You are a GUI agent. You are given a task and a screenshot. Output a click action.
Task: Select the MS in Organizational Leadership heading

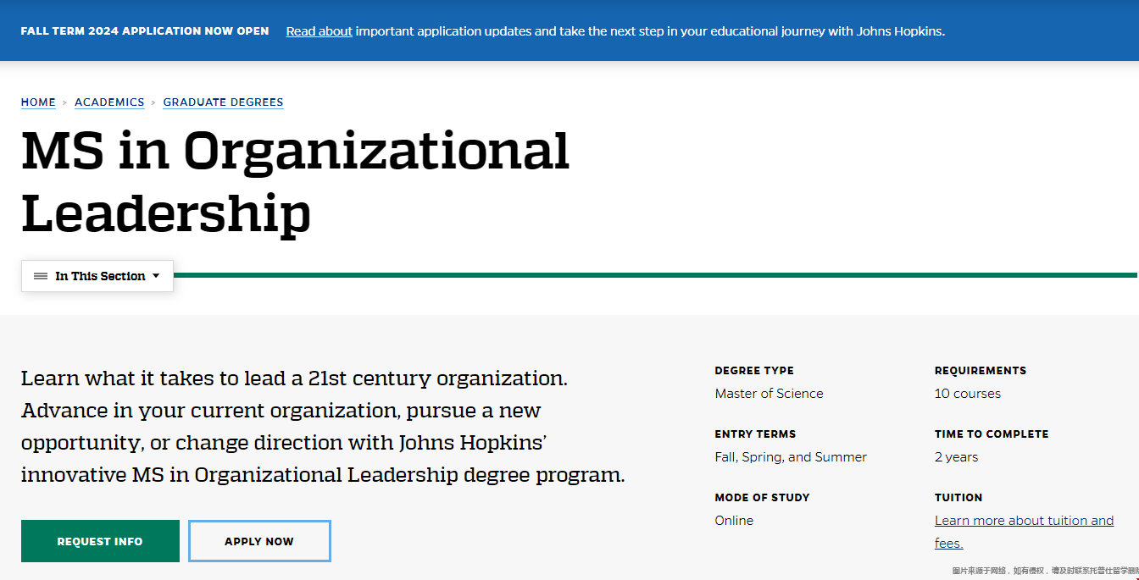click(x=295, y=182)
